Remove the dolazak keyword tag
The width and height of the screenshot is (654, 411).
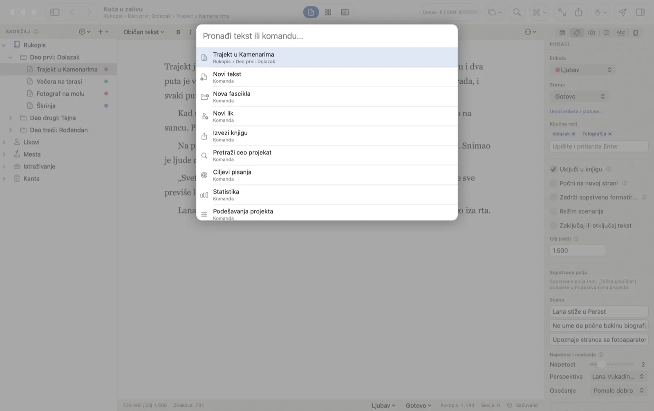click(573, 134)
